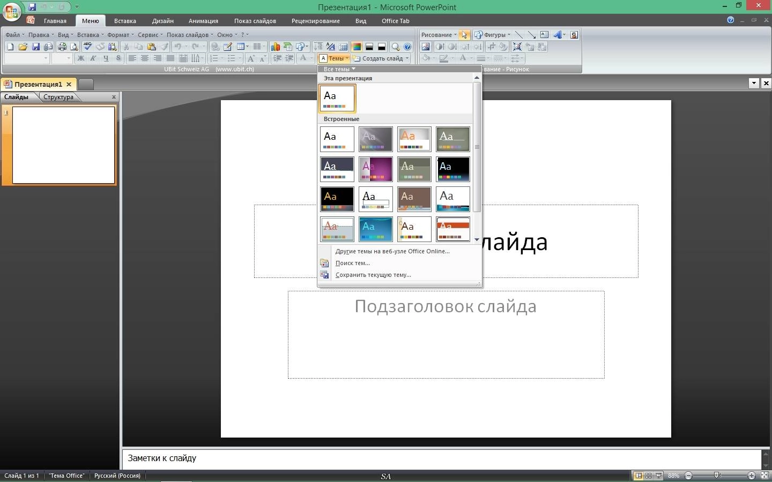The width and height of the screenshot is (772, 482).
Task: Click the Undo arrow icon
Action: click(178, 47)
